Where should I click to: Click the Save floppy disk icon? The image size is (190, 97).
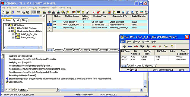(x=12, y=12)
